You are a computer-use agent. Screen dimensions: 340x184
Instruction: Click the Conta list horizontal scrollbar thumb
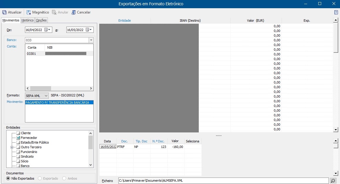[41, 88]
